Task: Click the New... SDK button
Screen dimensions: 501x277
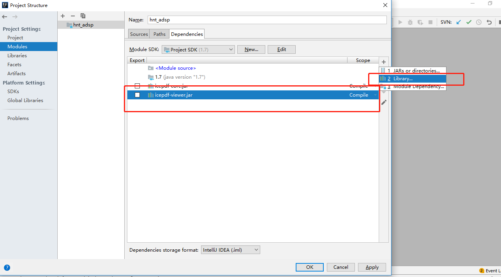Action: (251, 49)
